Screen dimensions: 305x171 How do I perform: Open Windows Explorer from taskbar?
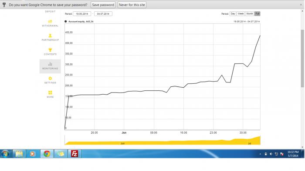(19, 154)
